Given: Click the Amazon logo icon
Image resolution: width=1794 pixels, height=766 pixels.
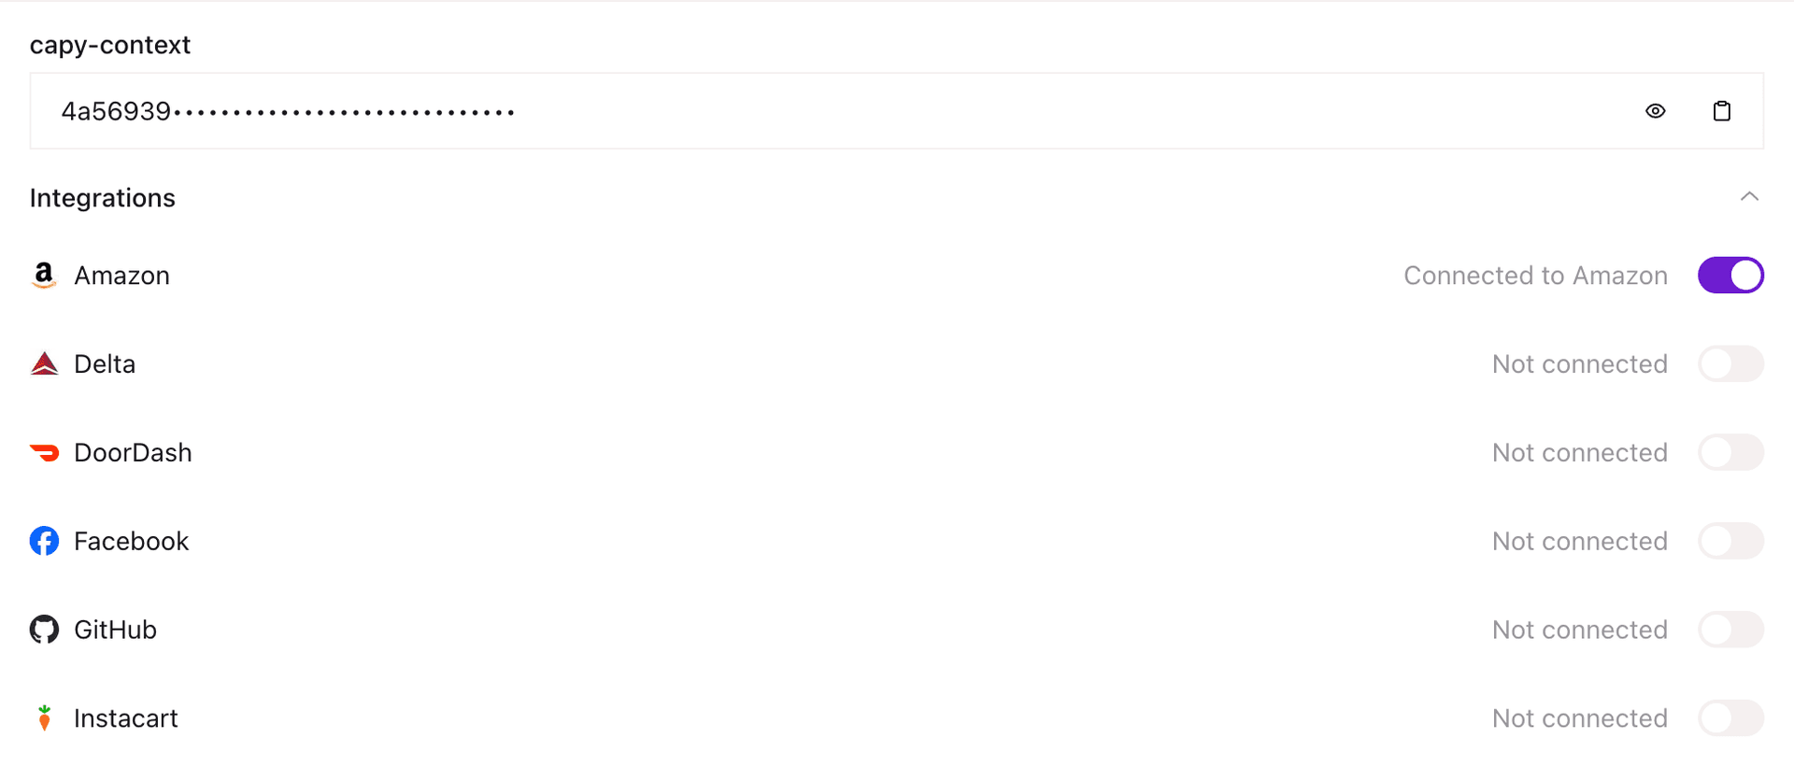Looking at the screenshot, I should click(44, 276).
